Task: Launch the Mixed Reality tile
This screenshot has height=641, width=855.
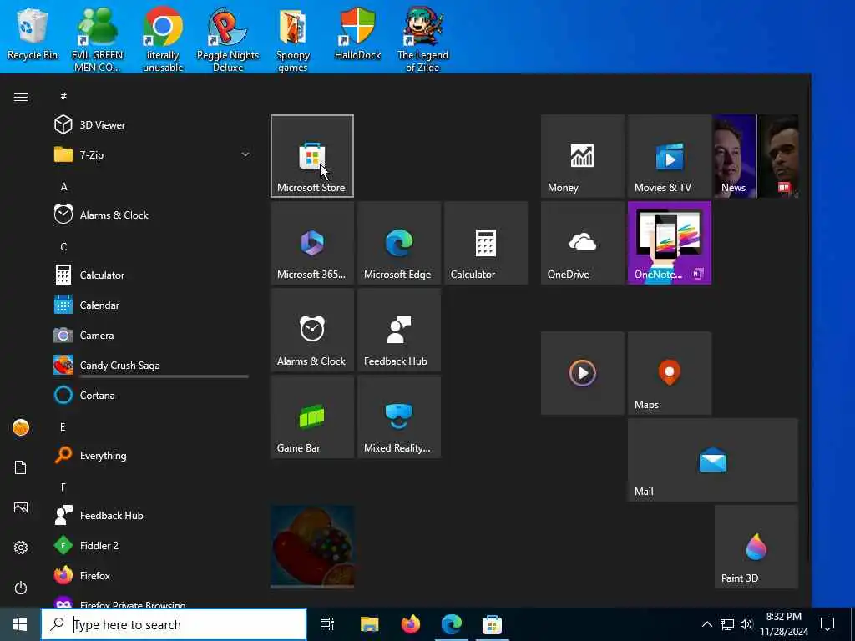Action: pyautogui.click(x=399, y=416)
